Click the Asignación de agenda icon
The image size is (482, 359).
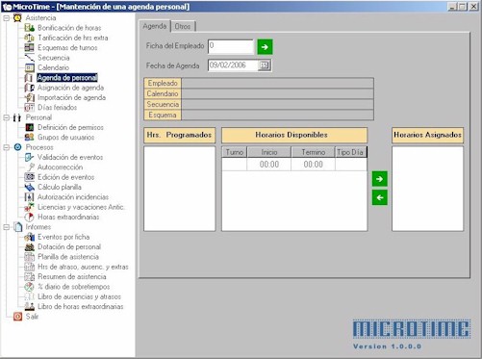[30, 88]
